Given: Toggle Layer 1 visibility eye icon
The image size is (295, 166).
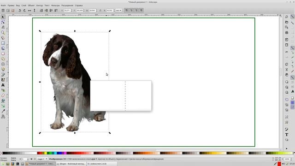Looking at the screenshot, I should coord(31,159).
